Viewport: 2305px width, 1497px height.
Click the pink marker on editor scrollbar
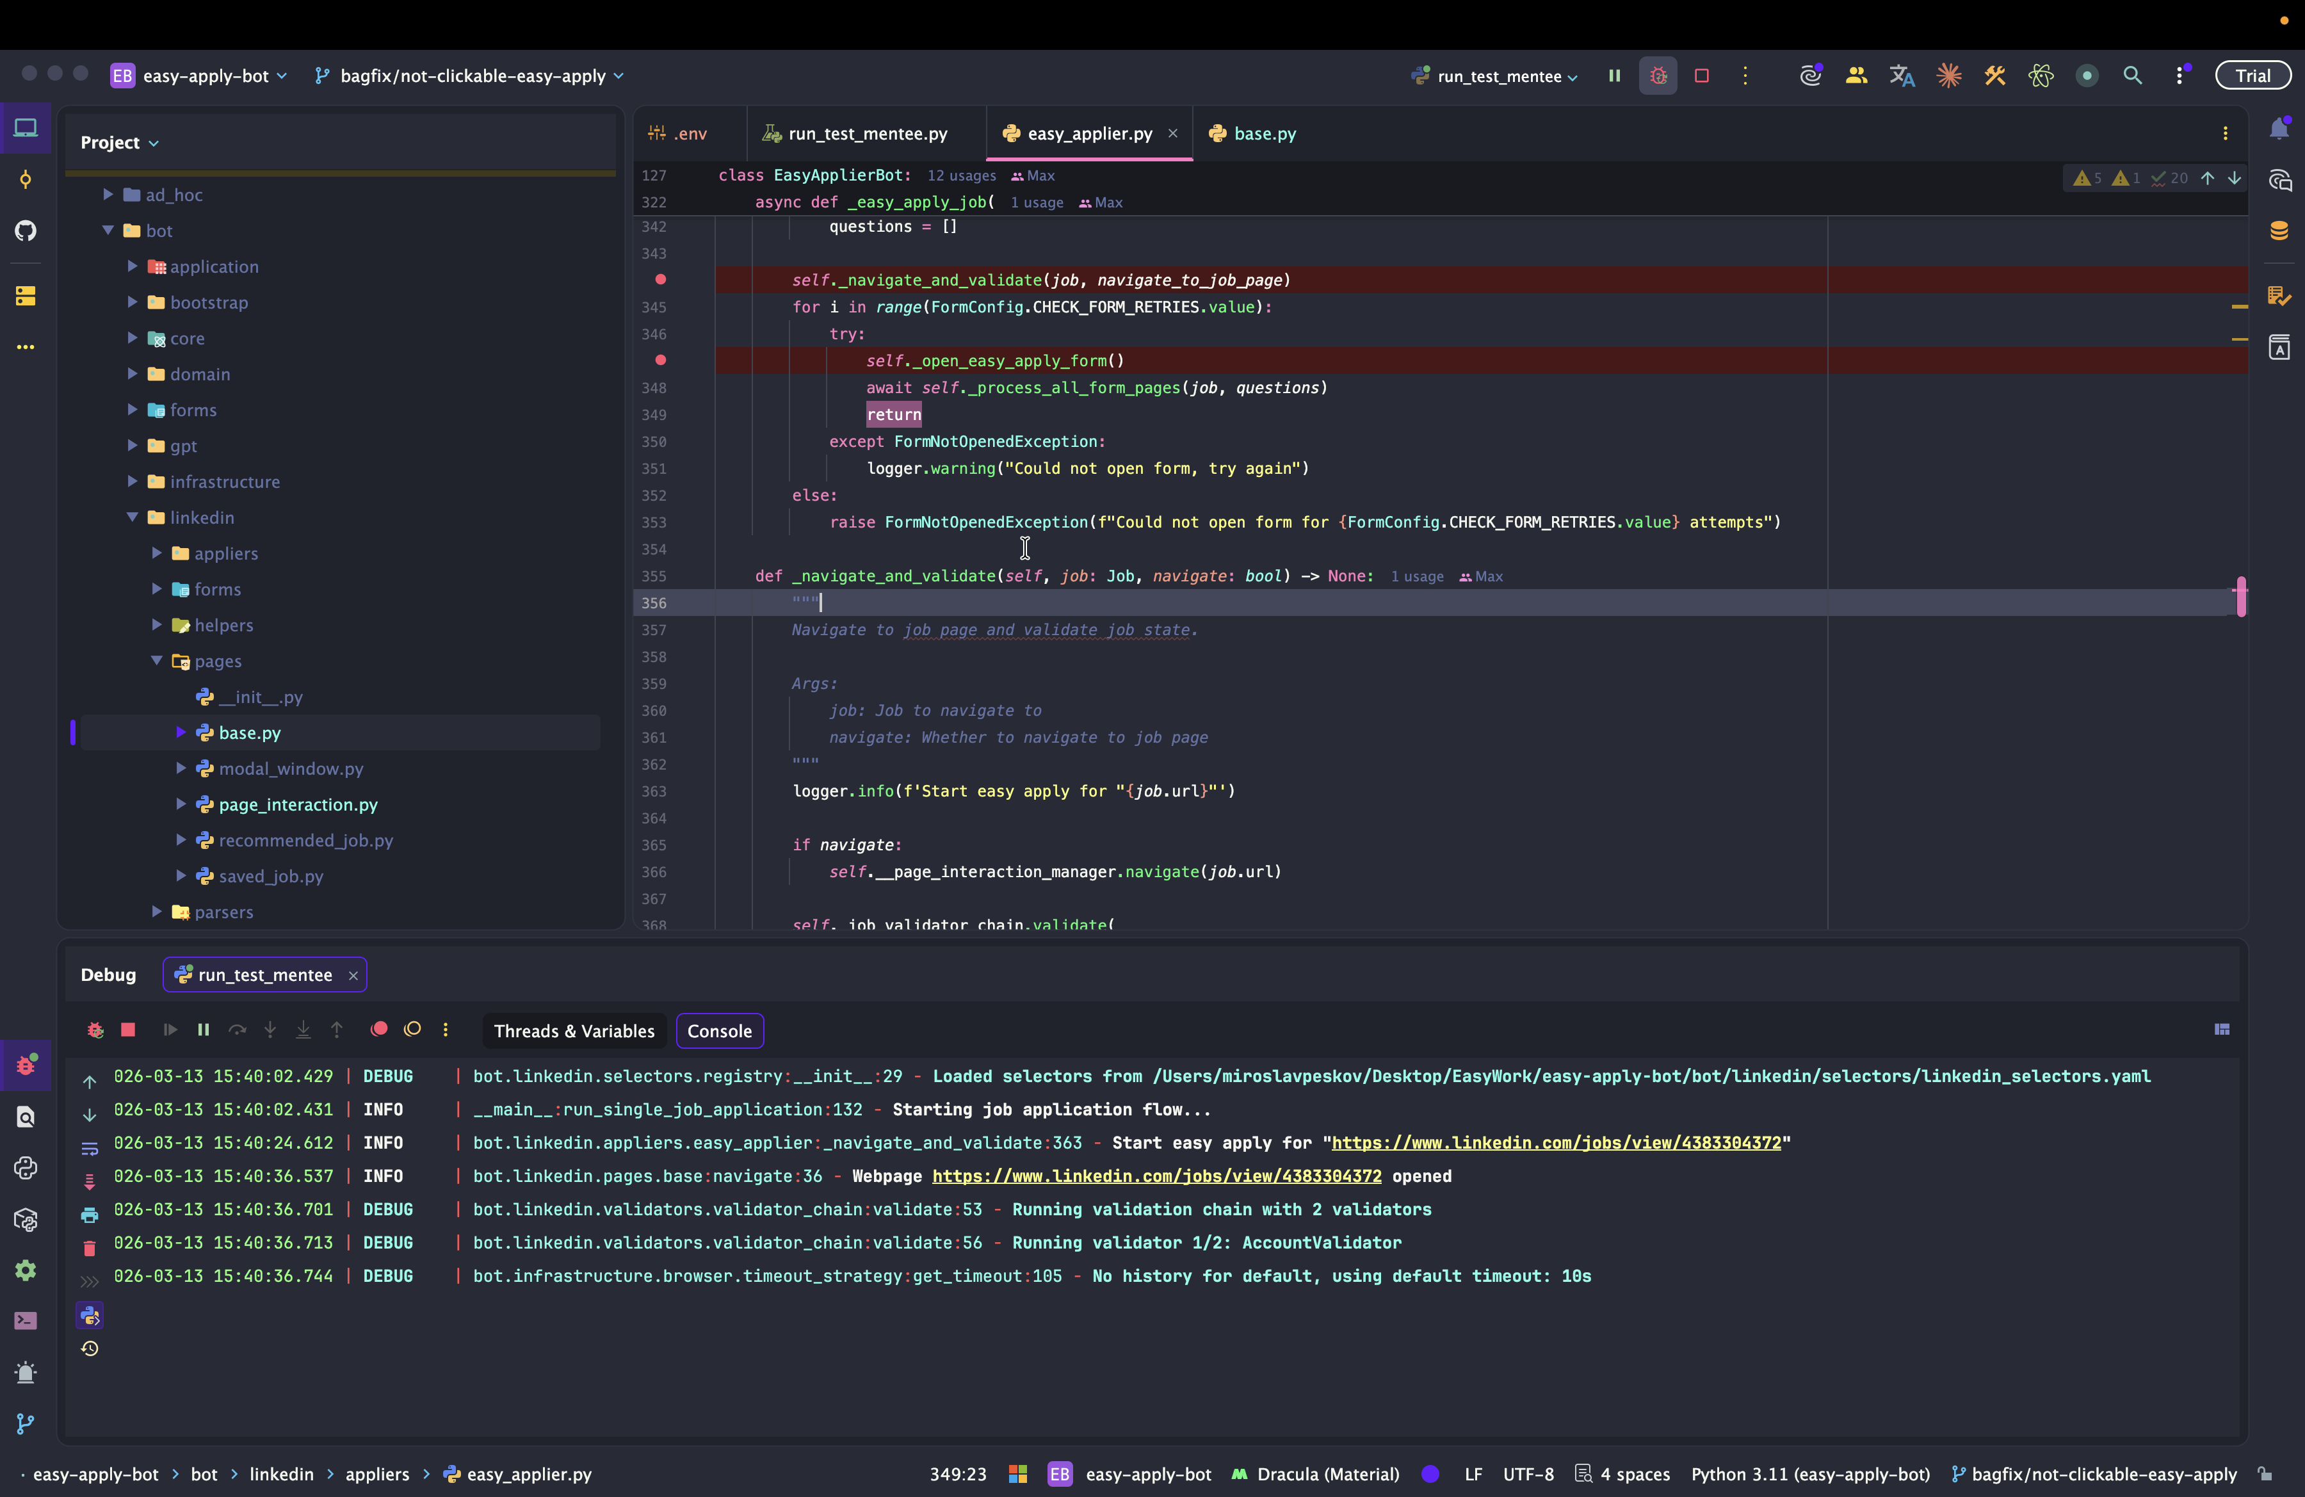(x=2240, y=595)
